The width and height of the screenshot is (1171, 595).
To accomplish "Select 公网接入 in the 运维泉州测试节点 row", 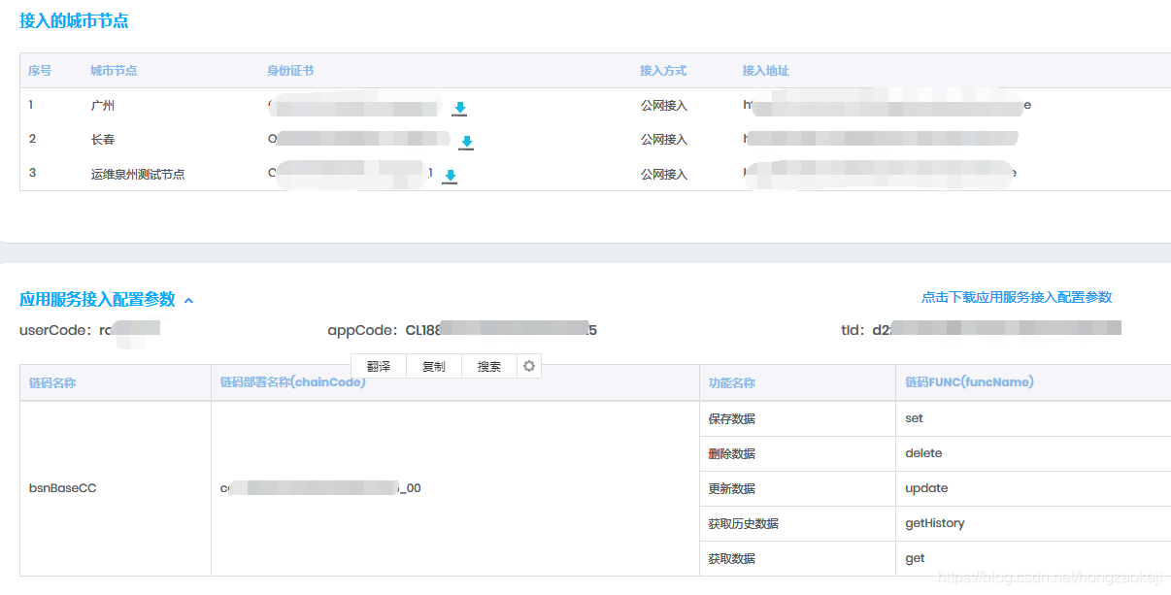I will point(663,174).
